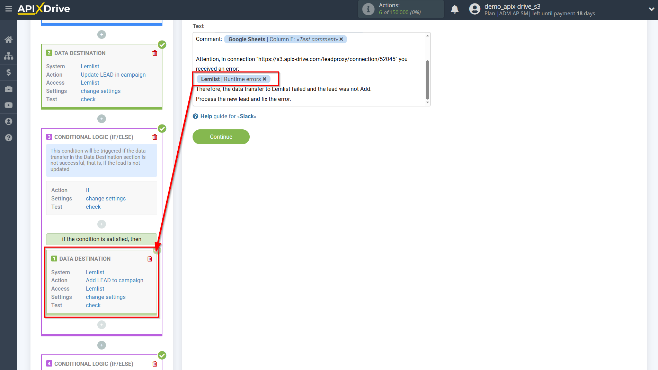Open the billing dollar sidebar icon
The height and width of the screenshot is (370, 658).
click(x=9, y=72)
